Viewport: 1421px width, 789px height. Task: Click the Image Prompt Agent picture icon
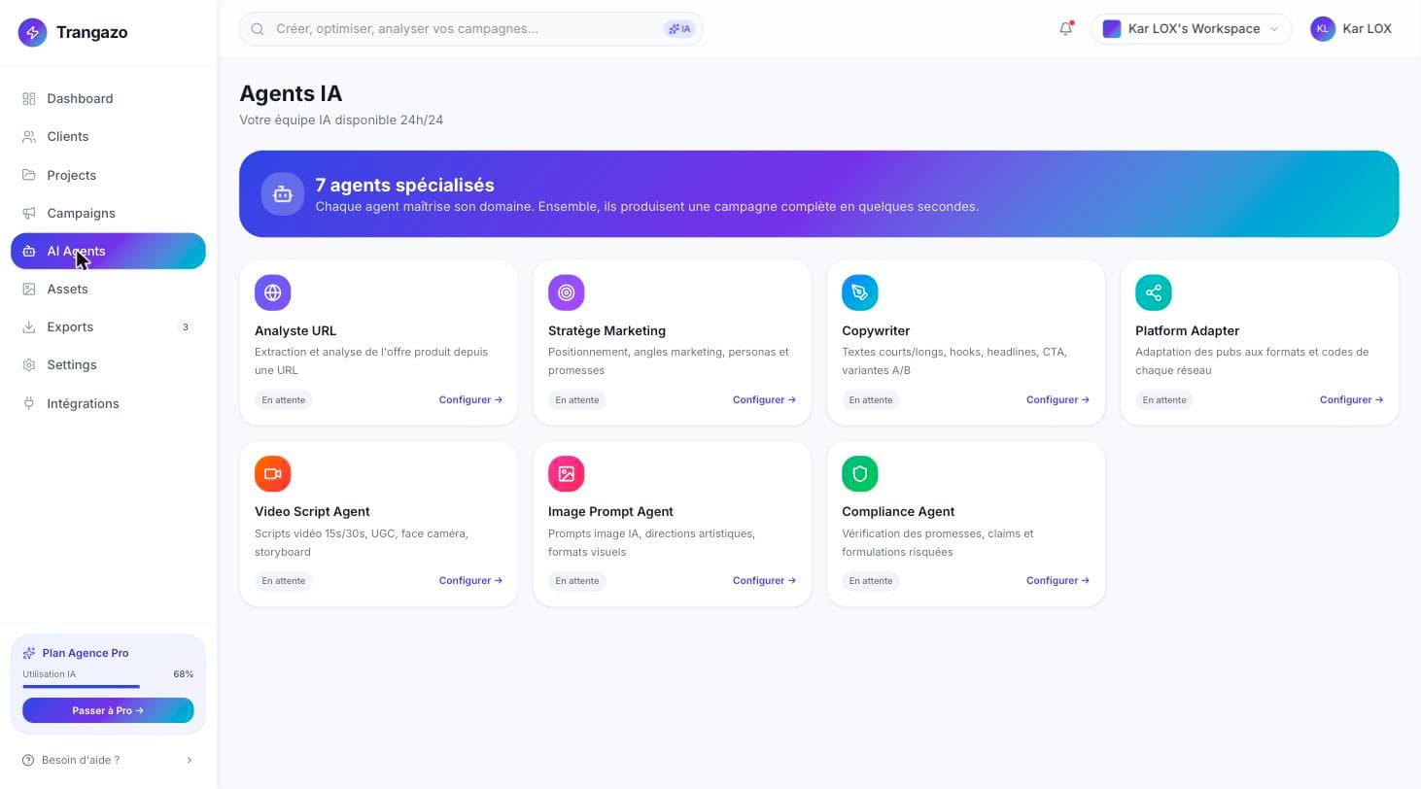[567, 473]
